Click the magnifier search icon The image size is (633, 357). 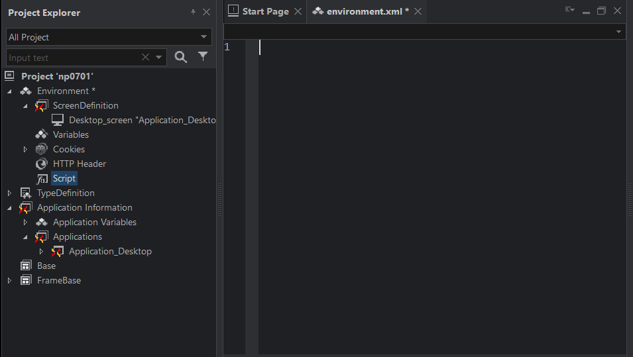pos(180,57)
